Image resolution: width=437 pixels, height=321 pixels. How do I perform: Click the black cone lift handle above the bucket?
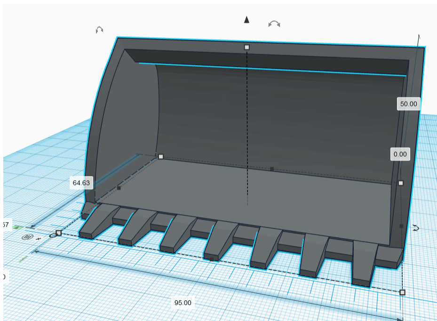coord(246,20)
